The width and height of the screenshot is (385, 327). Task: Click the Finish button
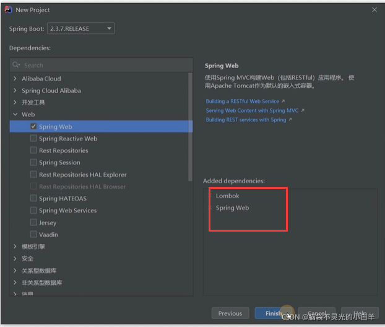point(274,313)
